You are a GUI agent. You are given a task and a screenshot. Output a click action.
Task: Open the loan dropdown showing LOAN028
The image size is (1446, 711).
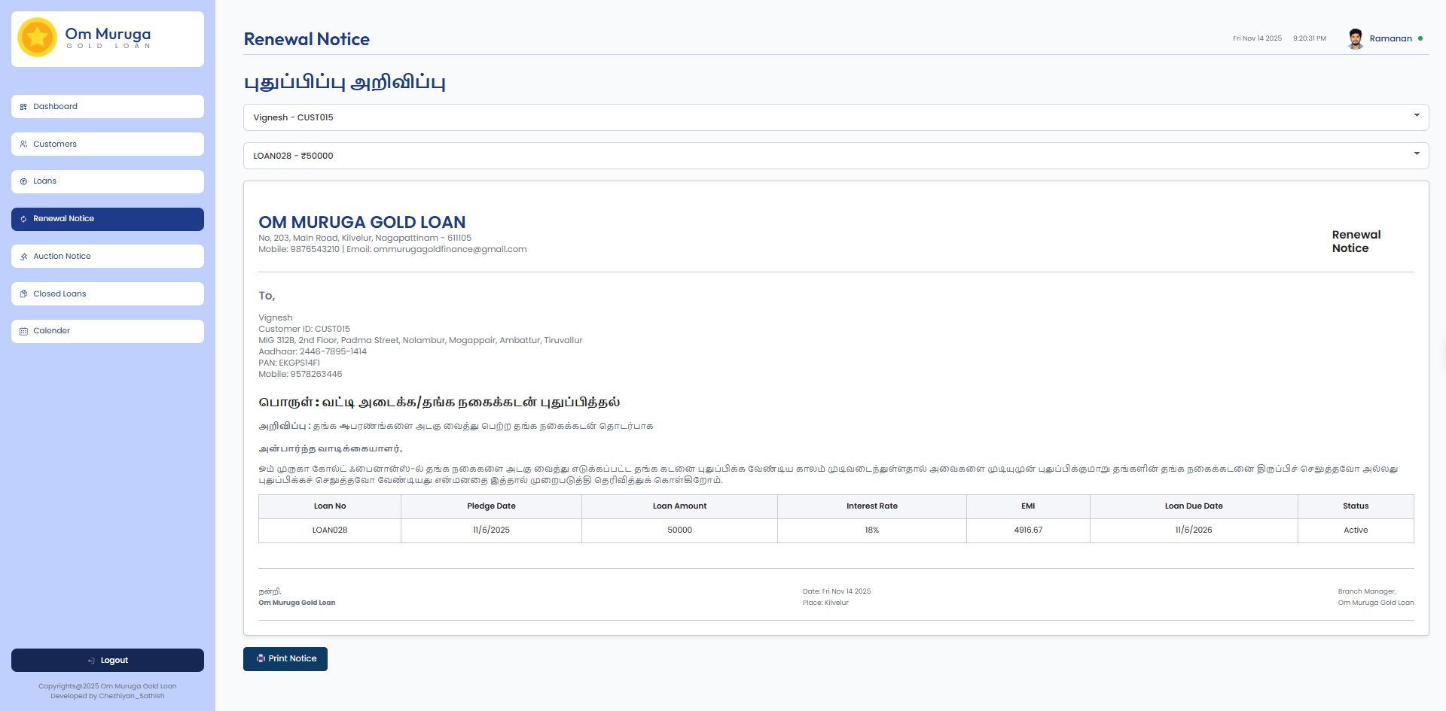coord(828,156)
